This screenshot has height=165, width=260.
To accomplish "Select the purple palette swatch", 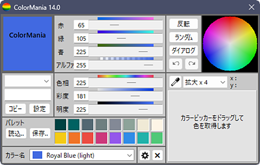I will pos(115,138).
